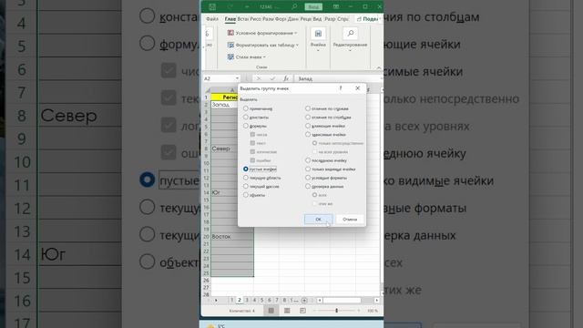The height and width of the screenshot is (328, 583).
Task: Select the константы radio option
Action: [245, 118]
